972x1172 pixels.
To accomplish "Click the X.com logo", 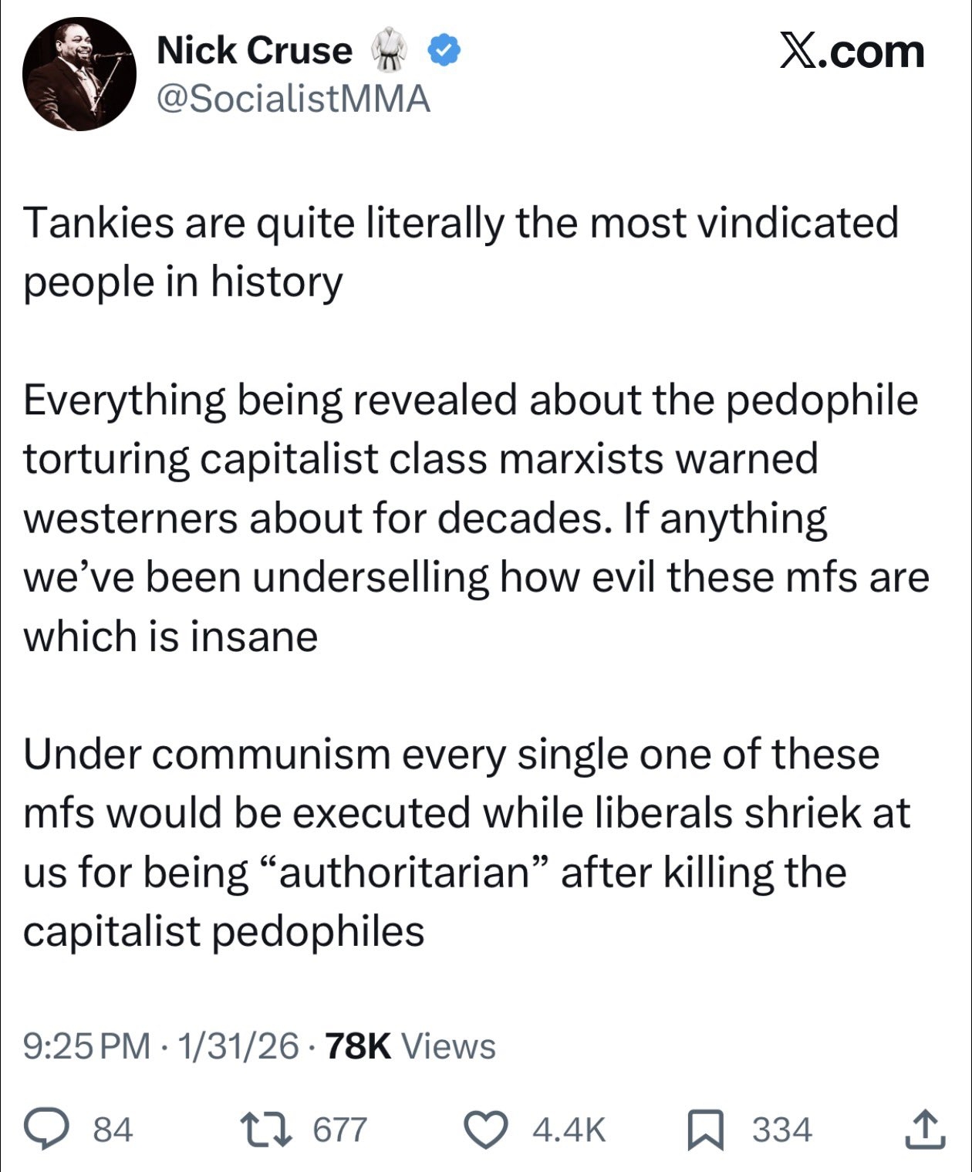I will coord(852,51).
